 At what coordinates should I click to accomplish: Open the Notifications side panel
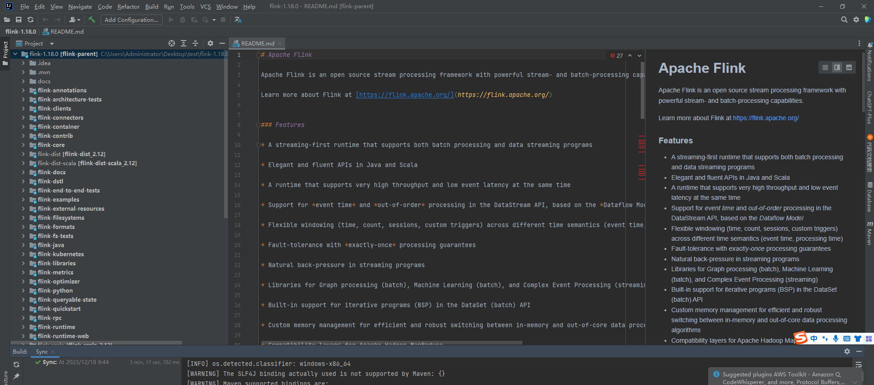(x=869, y=61)
